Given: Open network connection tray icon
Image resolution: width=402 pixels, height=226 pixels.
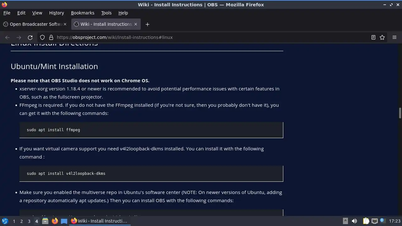Looking at the screenshot, I should point(375,221).
